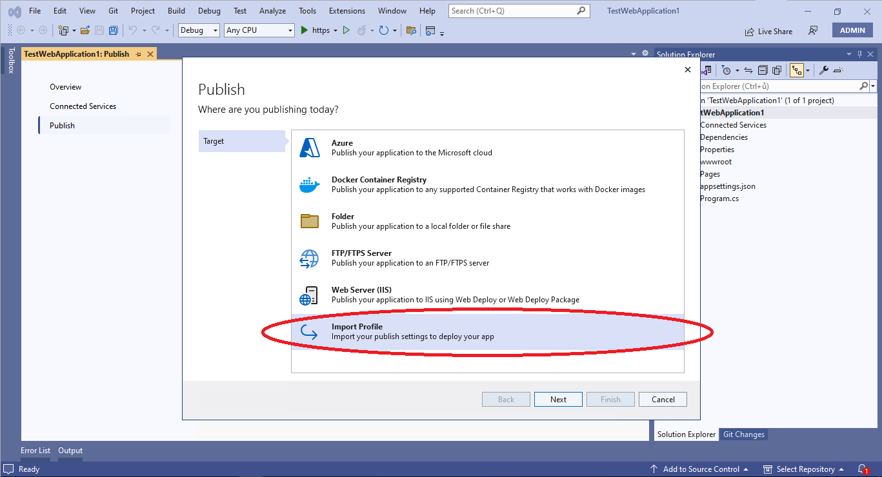Open the Output tab at the bottom
This screenshot has height=477, width=882.
[x=70, y=451]
